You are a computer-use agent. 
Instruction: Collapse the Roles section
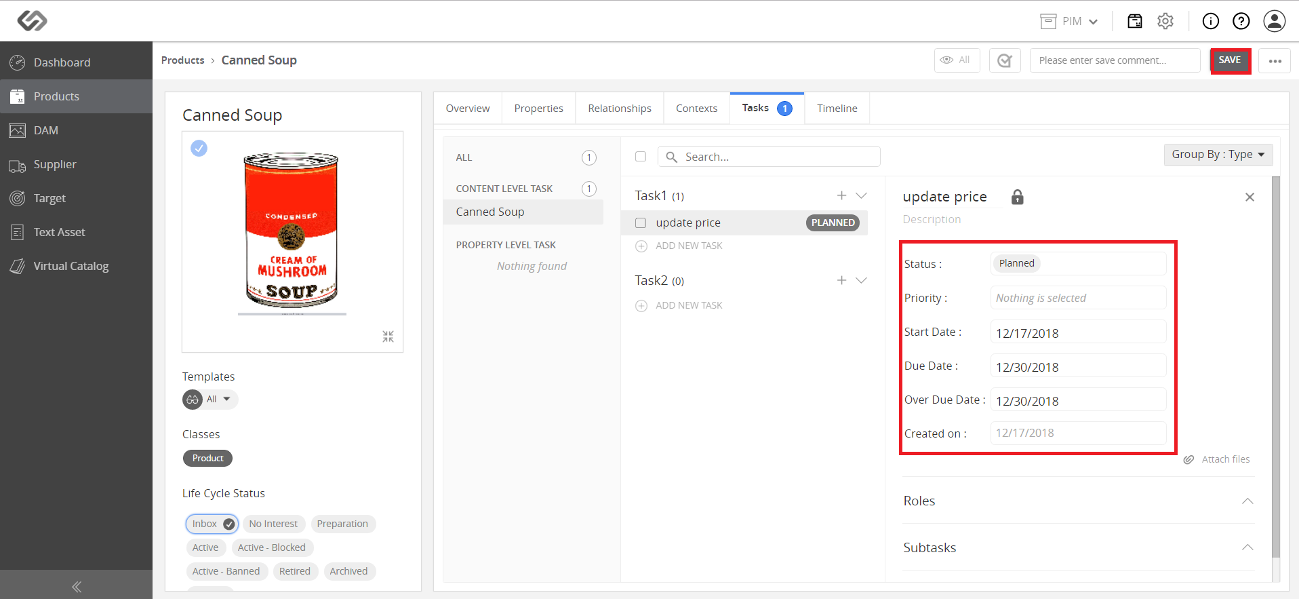[1247, 501]
